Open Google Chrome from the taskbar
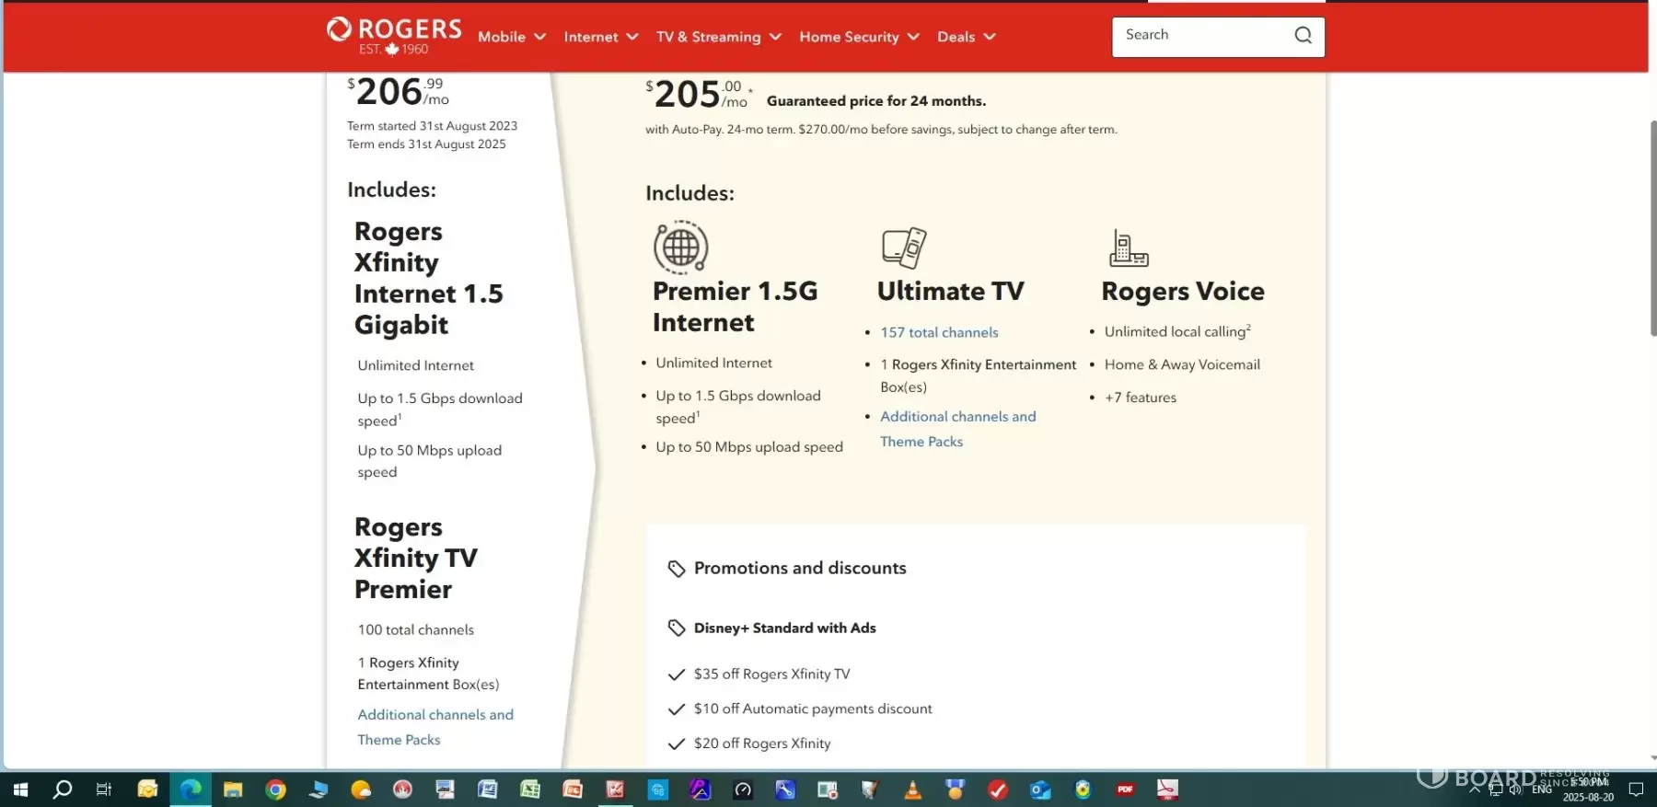 click(x=275, y=790)
